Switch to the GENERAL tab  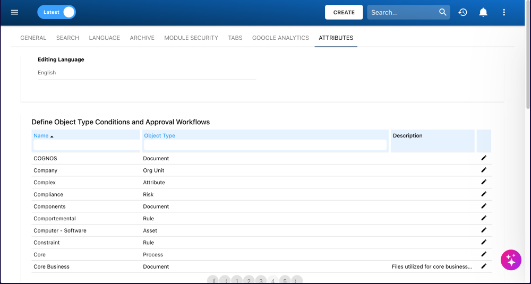click(x=33, y=38)
